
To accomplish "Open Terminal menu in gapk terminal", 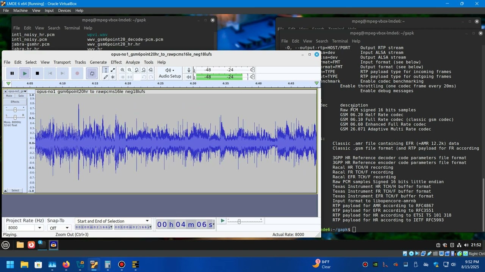I will tap(72, 28).
